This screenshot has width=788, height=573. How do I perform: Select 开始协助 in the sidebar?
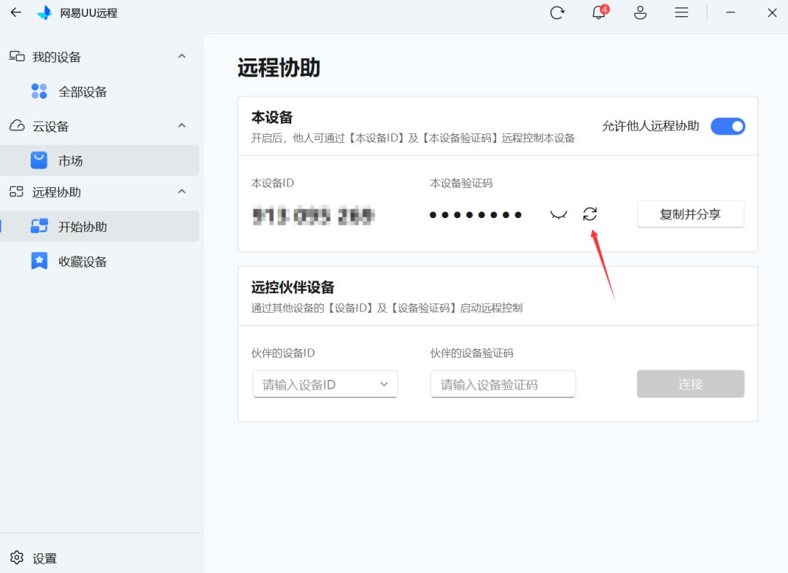click(99, 226)
